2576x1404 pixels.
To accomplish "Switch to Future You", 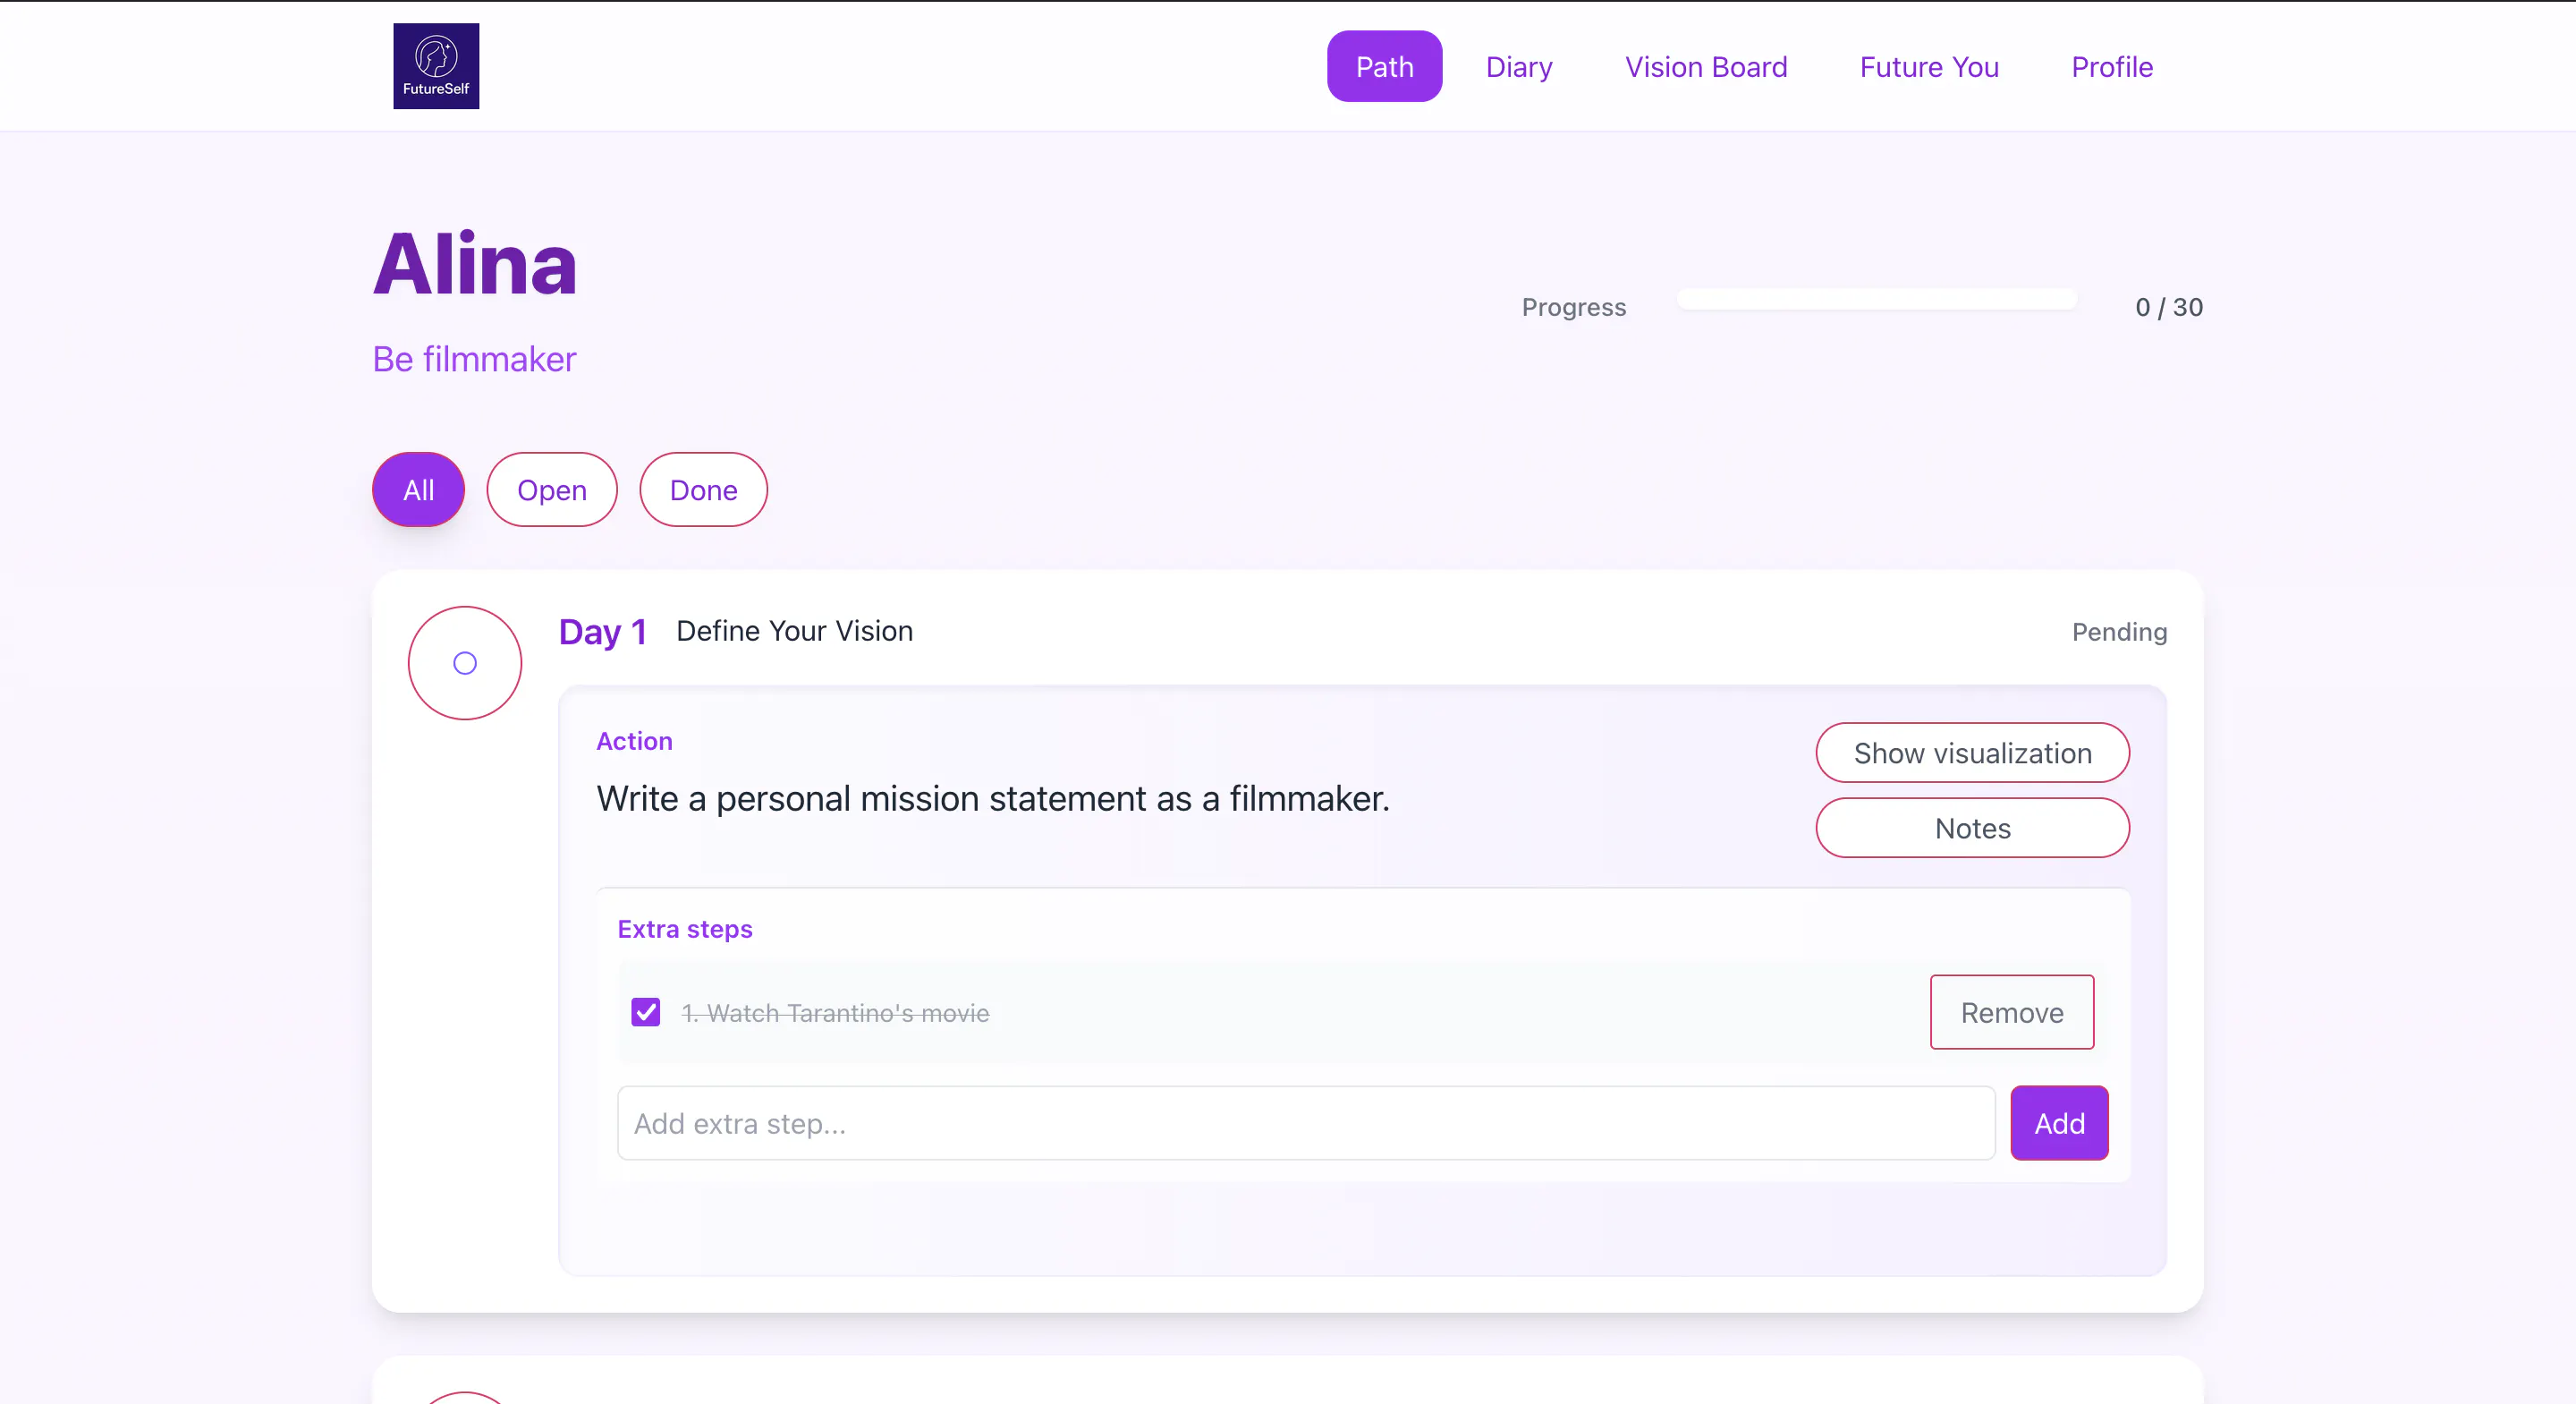I will click(1929, 67).
